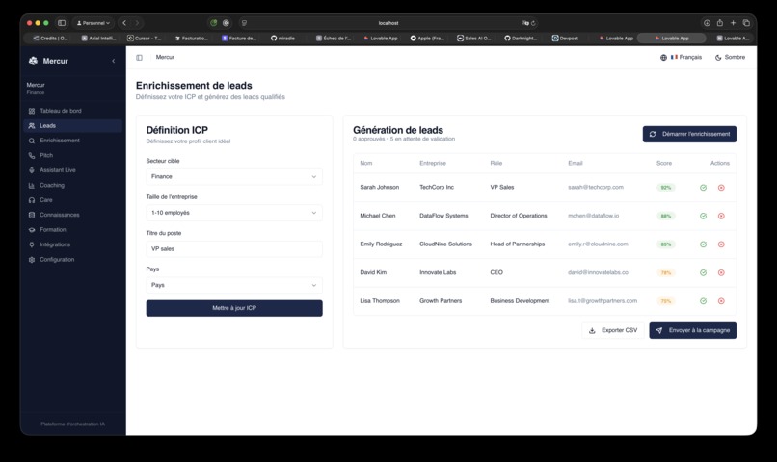Click the Safari sidebar toggle icon
This screenshot has width=777, height=462.
tap(62, 23)
